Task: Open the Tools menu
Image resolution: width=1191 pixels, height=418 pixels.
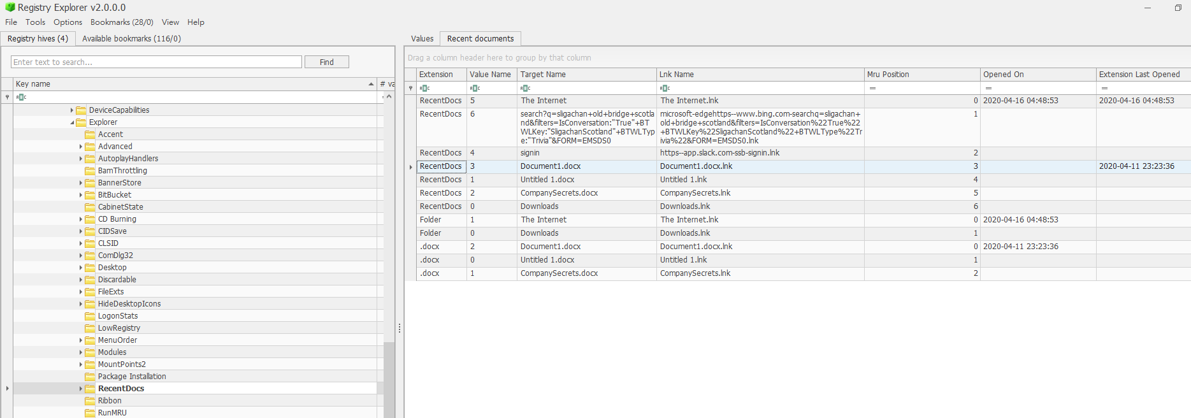Action: tap(36, 22)
